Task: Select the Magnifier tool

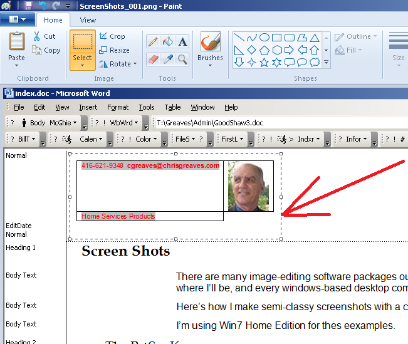Action: (182, 60)
